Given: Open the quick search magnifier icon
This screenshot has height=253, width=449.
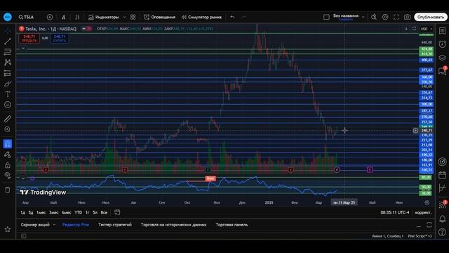Looking at the screenshot, I should [x=374, y=17].
